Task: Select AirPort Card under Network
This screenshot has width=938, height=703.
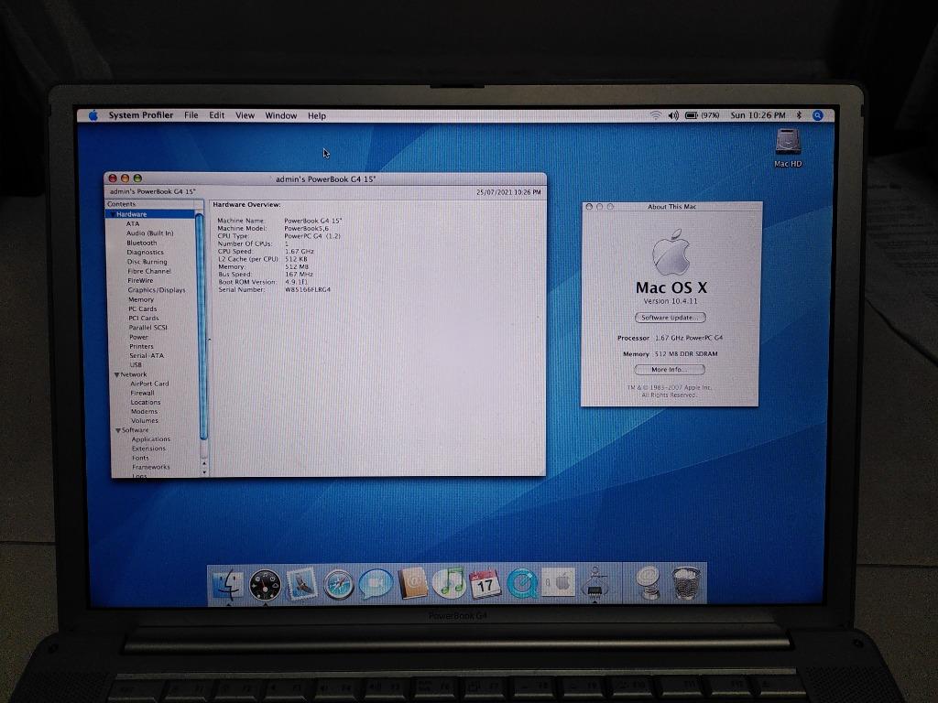Action: (x=149, y=384)
